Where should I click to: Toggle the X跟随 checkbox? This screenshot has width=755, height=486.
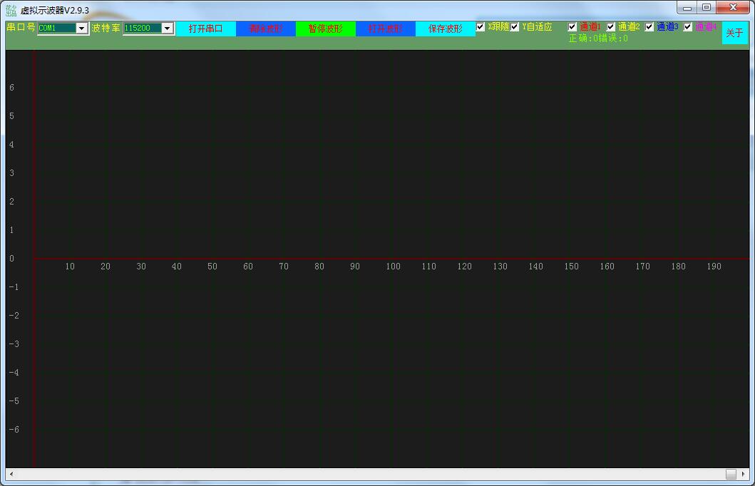pos(480,27)
